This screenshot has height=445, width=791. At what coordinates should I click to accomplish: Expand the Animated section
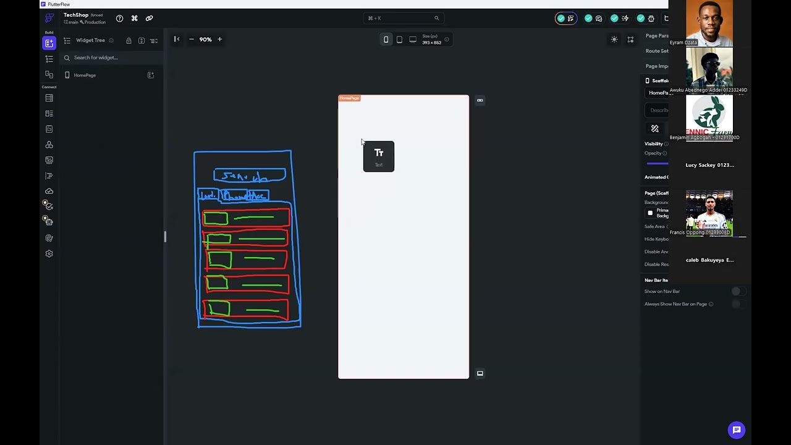pos(656,177)
